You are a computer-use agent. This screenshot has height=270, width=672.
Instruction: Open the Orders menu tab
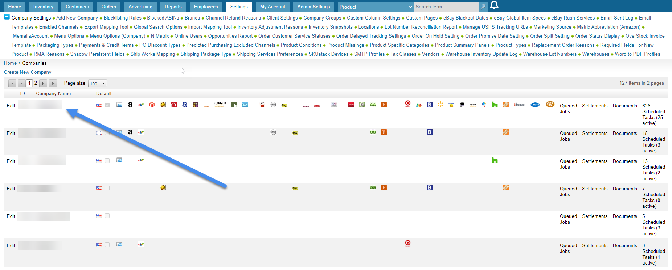point(109,7)
